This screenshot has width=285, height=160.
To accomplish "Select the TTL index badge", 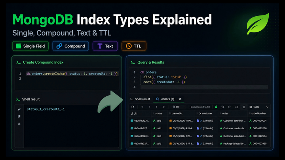I will (134, 46).
